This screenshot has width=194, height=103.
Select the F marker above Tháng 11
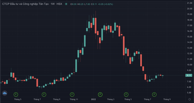tap(72, 94)
